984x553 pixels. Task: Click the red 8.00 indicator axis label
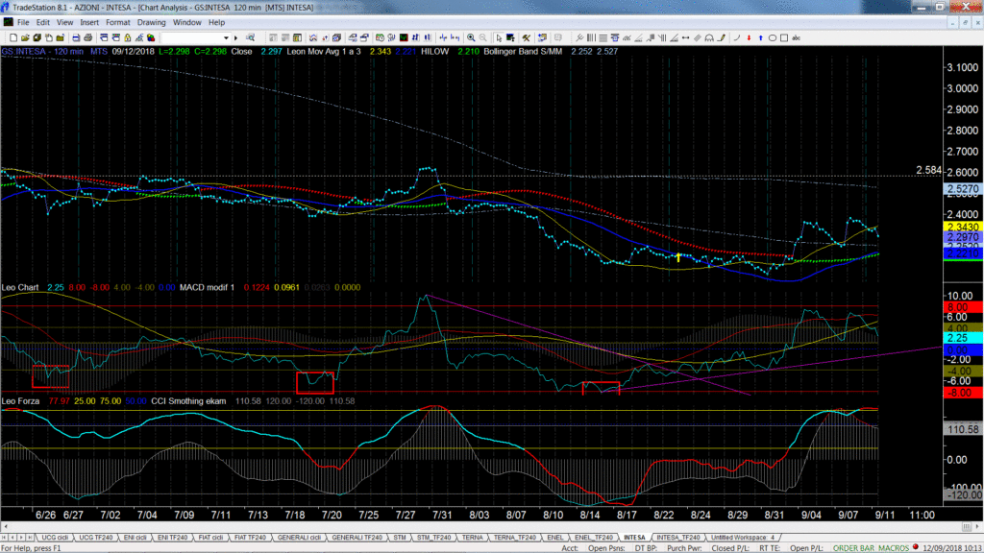click(x=963, y=307)
